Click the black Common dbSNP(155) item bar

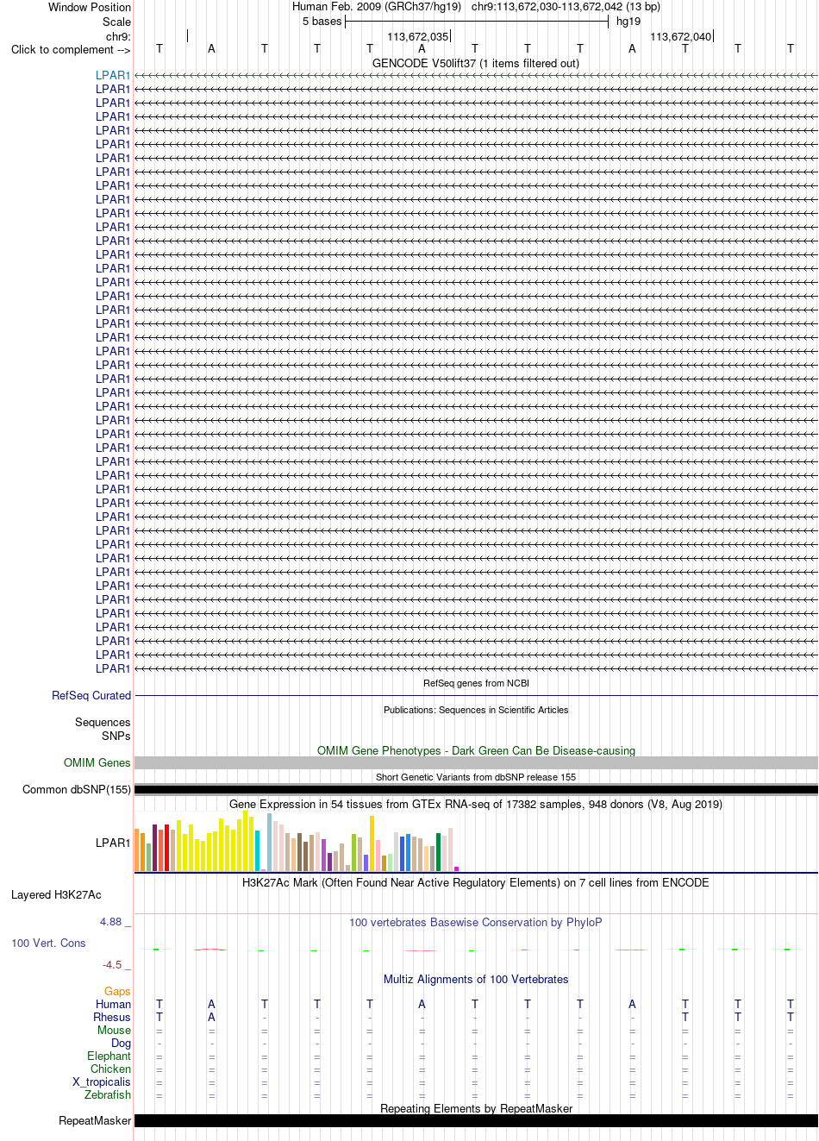pyautogui.click(x=476, y=789)
